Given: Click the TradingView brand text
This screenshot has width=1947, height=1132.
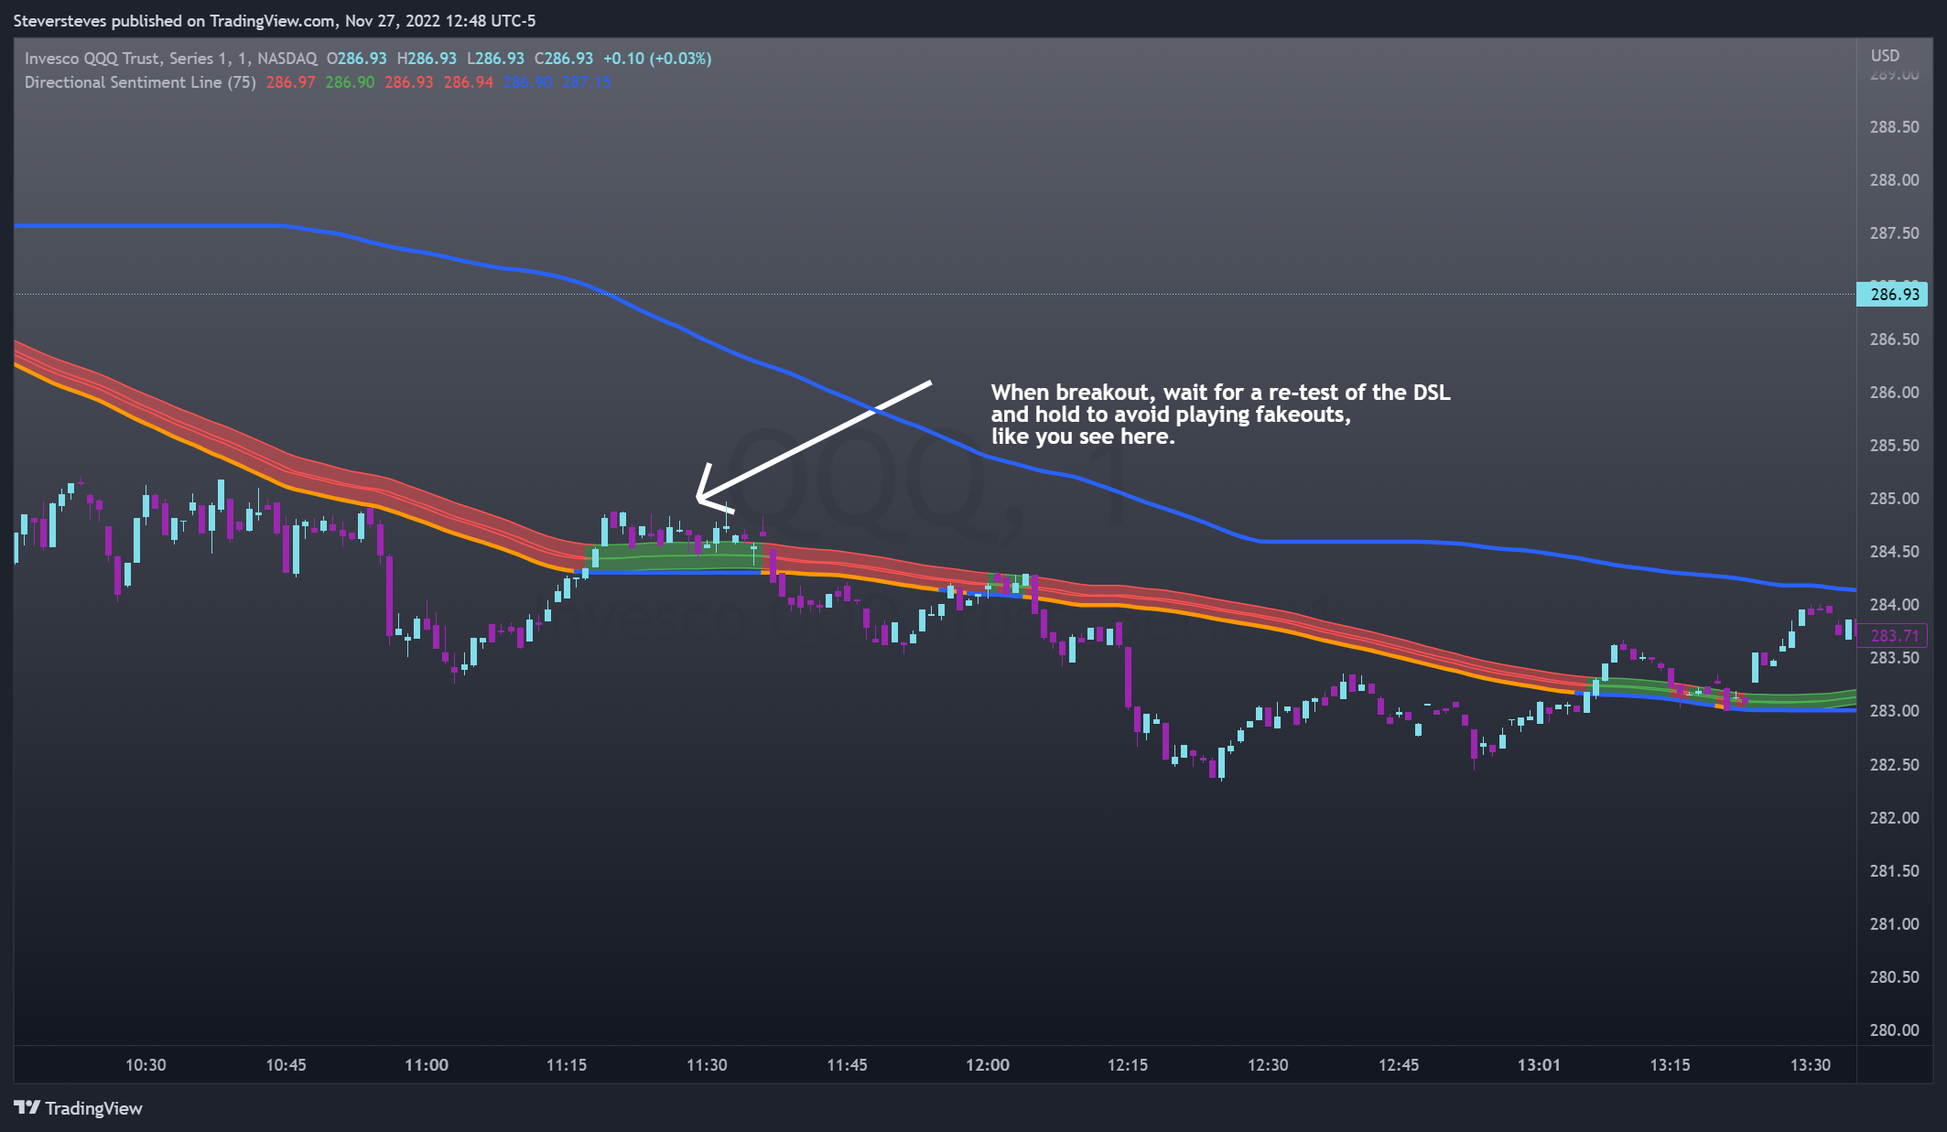Looking at the screenshot, I should 93,1108.
